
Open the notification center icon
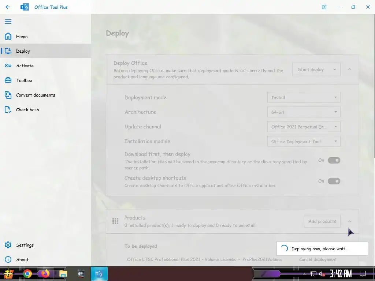[363, 274]
